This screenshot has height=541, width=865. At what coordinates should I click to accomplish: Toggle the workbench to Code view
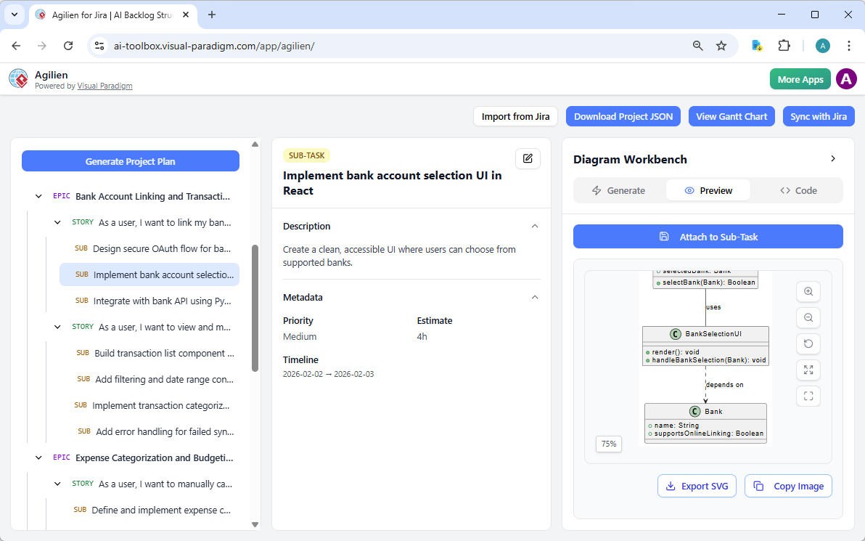[x=798, y=190]
